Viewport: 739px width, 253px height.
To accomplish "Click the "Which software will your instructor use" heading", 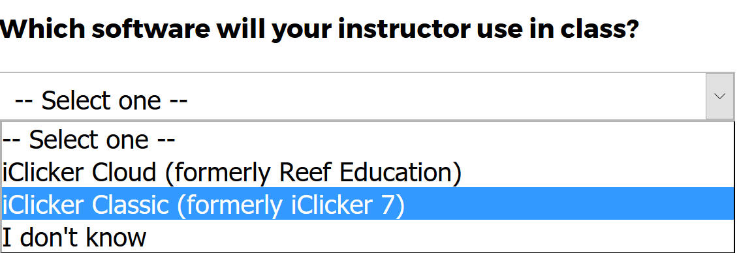I will [x=319, y=29].
